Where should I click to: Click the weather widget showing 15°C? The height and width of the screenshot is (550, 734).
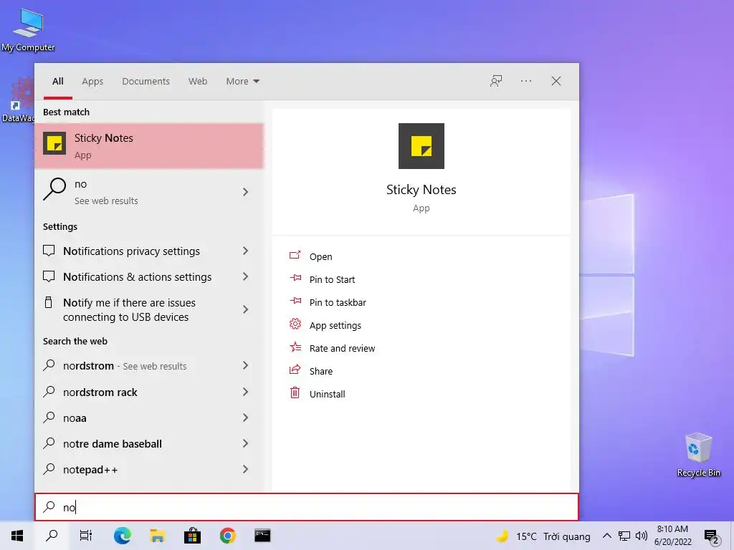click(x=543, y=536)
